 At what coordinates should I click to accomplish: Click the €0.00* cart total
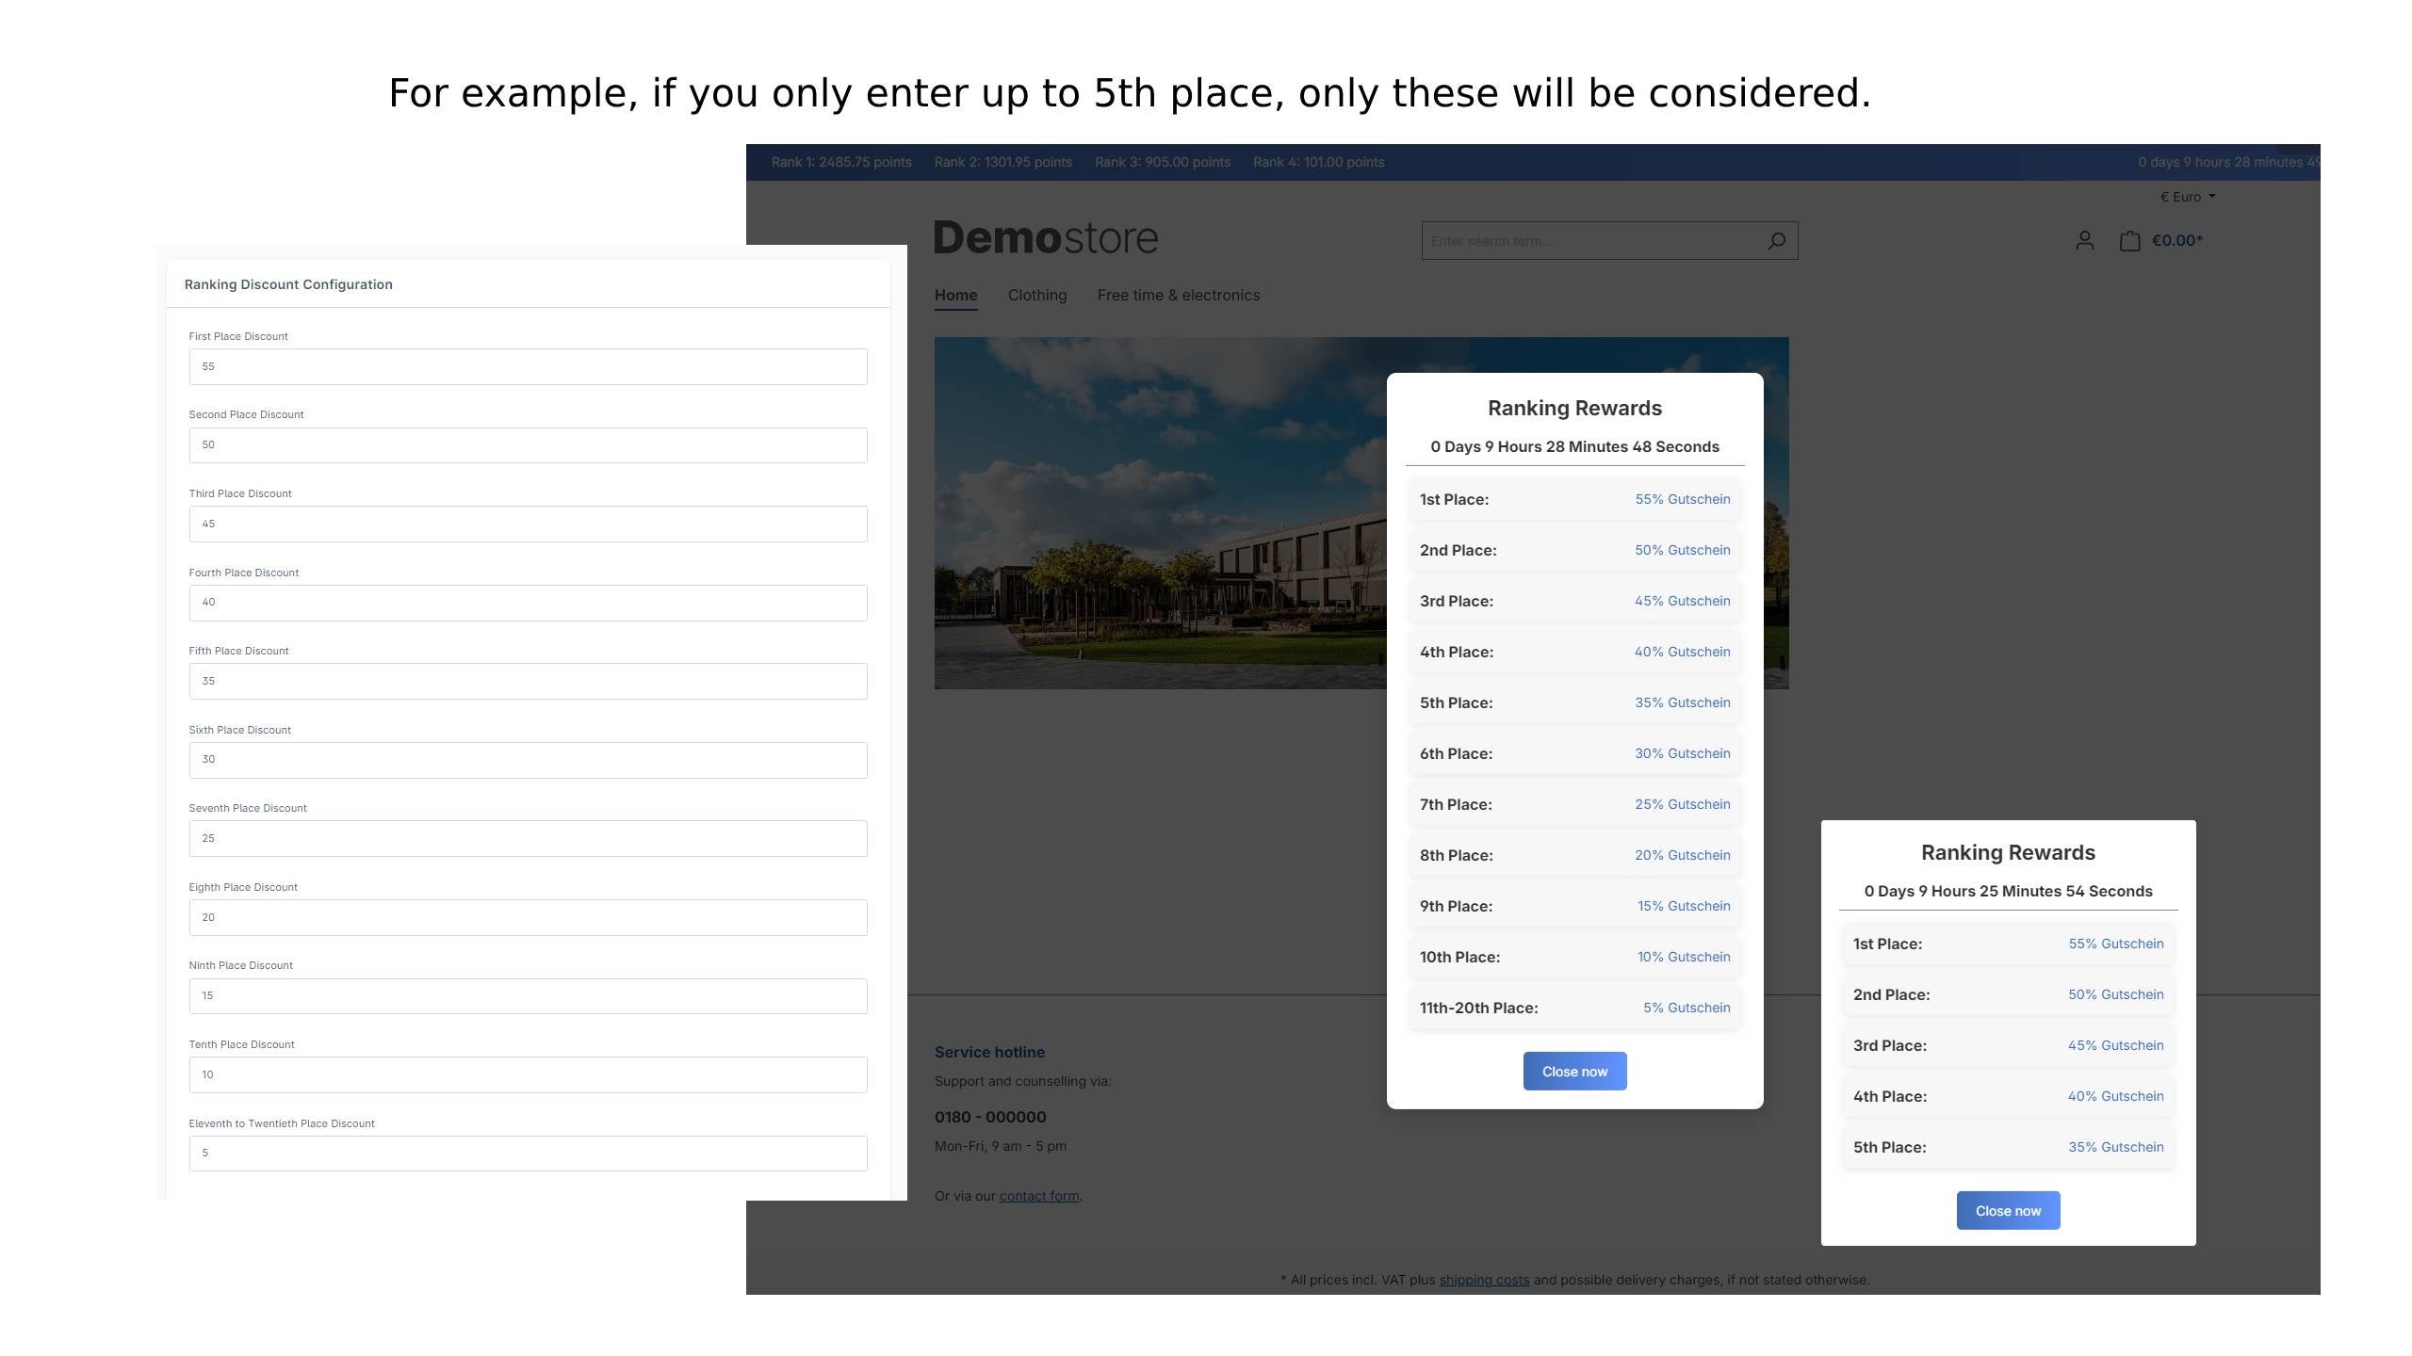click(2177, 241)
